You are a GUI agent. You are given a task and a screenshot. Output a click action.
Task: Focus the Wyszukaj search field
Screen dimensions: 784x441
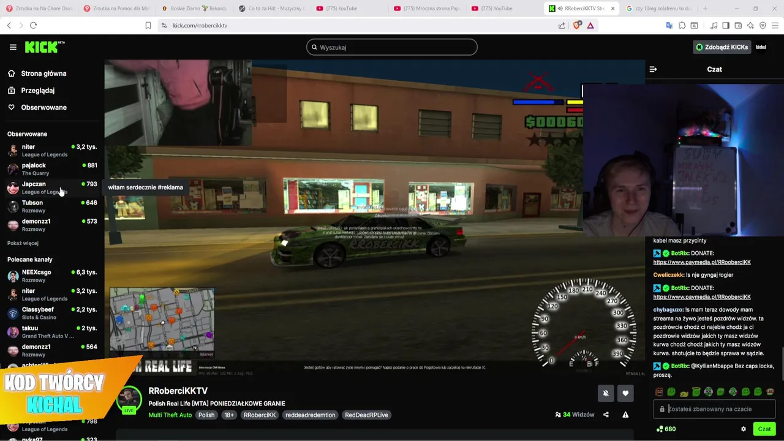[392, 47]
